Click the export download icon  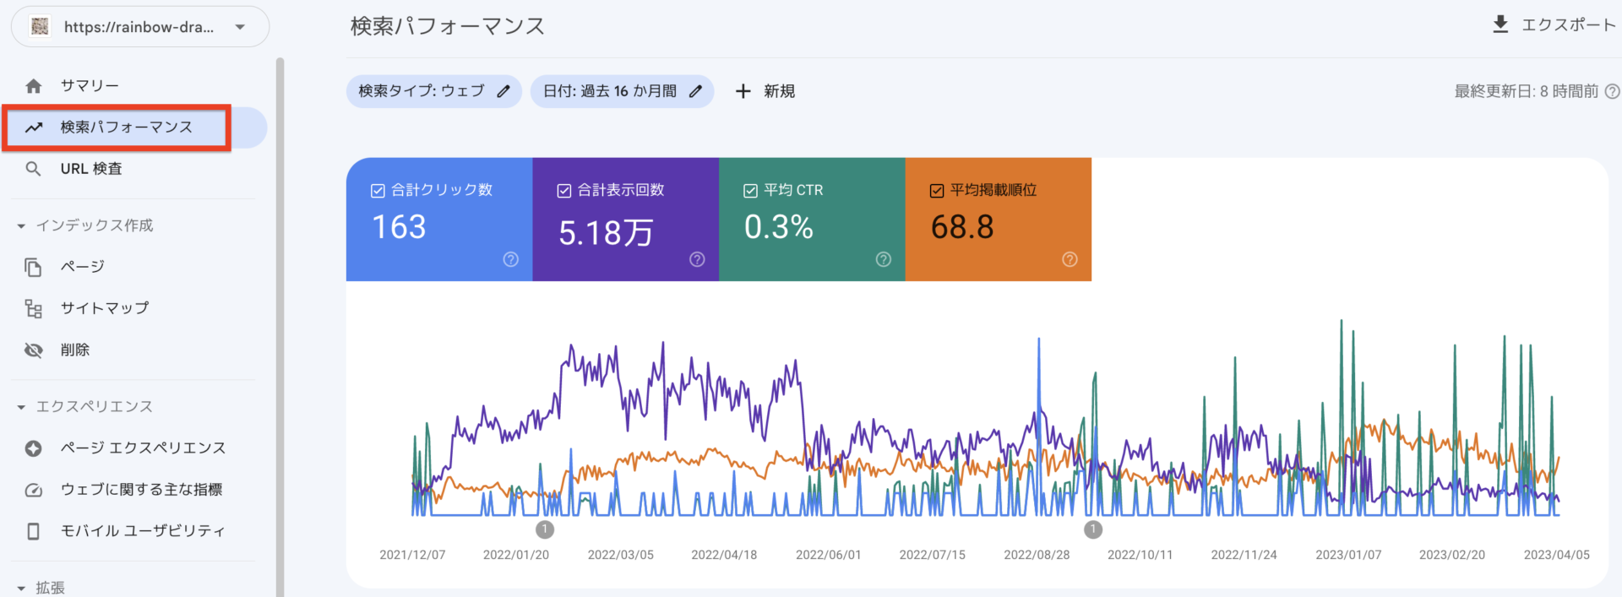pos(1500,24)
